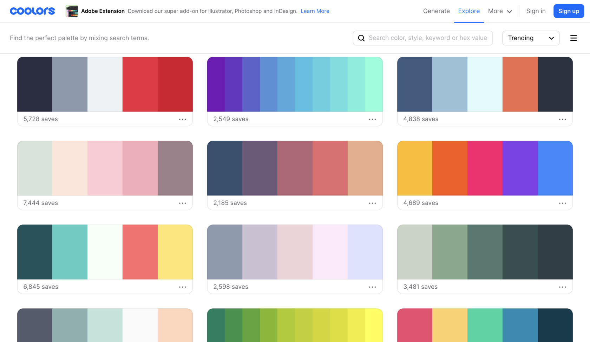Viewport: 590px width, 342px height.
Task: Click the Coolors logo
Action: [32, 11]
